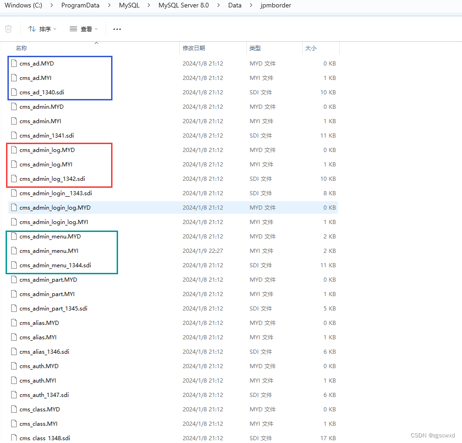The image size is (462, 443).
Task: Select the highlighted cms_admin_login_log.MYD file
Action: pos(56,207)
